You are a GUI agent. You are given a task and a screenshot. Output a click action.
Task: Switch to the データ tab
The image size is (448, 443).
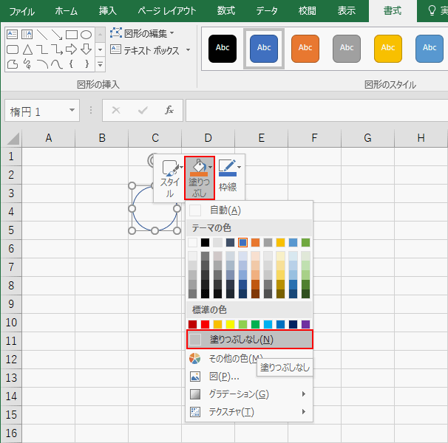[x=267, y=11]
